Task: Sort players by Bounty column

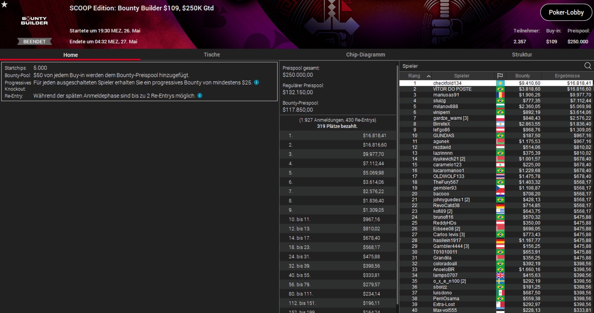Action: point(523,76)
